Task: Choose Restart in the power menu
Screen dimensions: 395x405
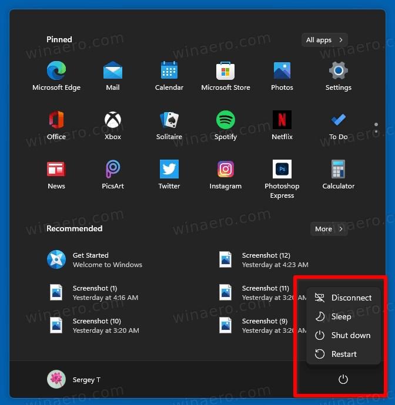Action: 344,354
